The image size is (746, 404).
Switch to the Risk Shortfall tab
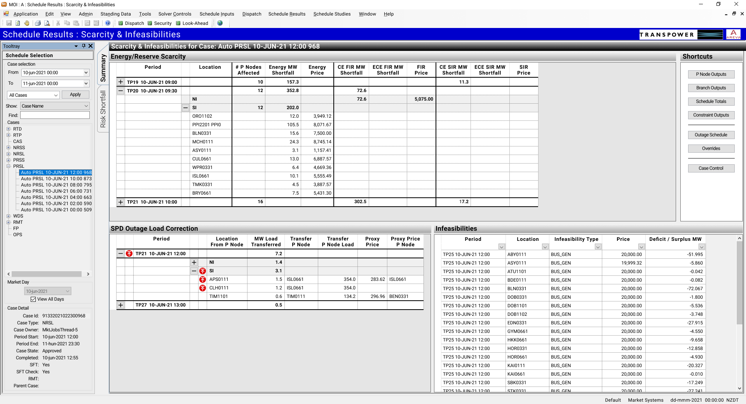pyautogui.click(x=103, y=109)
